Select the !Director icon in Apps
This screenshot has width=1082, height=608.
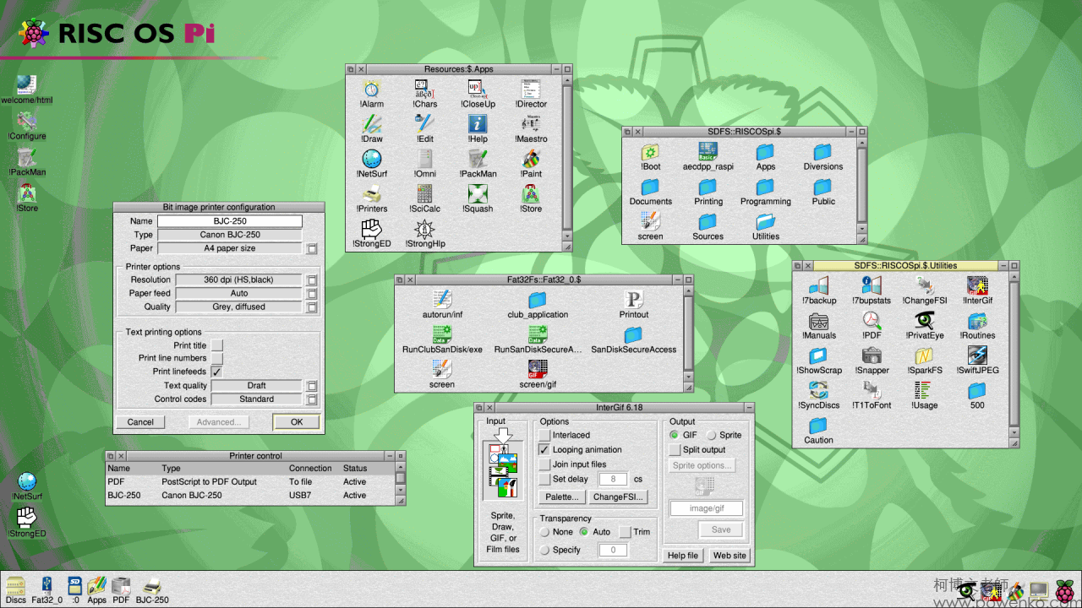pyautogui.click(x=531, y=93)
